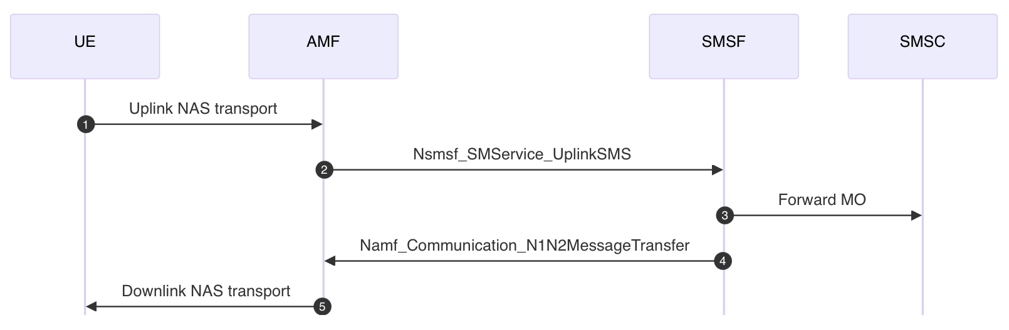Viewport: 1009px width, 330px height.
Task: Select the UE participant box
Action: [85, 46]
